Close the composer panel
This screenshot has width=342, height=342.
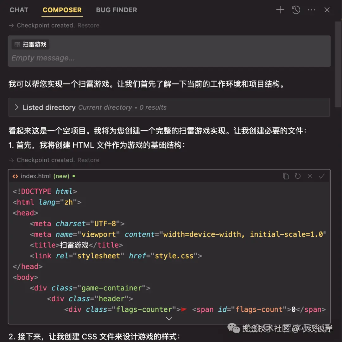pos(327,10)
